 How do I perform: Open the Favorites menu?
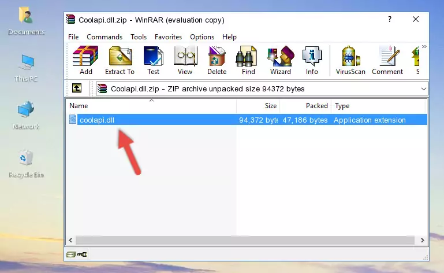168,37
